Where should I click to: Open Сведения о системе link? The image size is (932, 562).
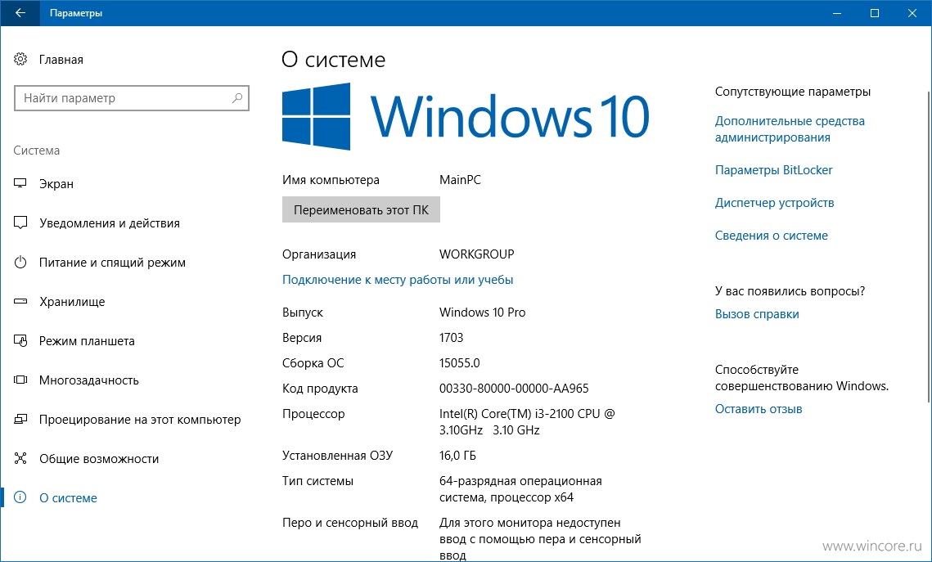(x=772, y=236)
